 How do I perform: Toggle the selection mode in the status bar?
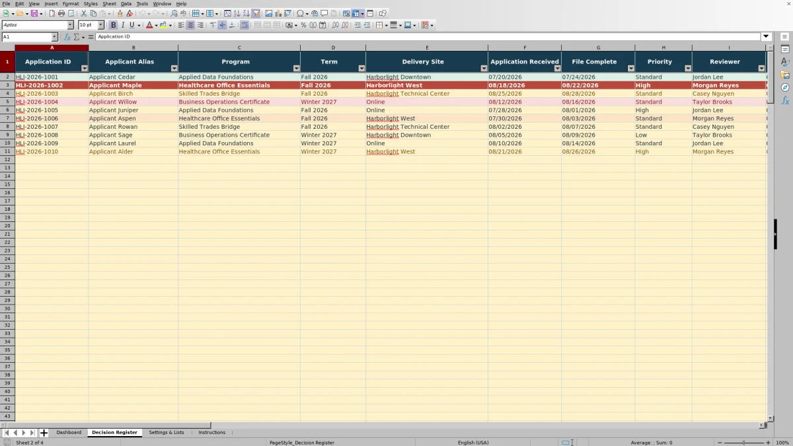pyautogui.click(x=567, y=443)
